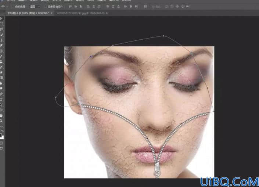
Task: Select the Dodge tool
Action: point(1,89)
